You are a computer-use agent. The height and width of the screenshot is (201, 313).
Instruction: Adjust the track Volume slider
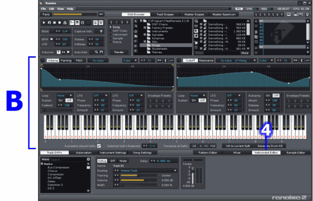point(139,180)
